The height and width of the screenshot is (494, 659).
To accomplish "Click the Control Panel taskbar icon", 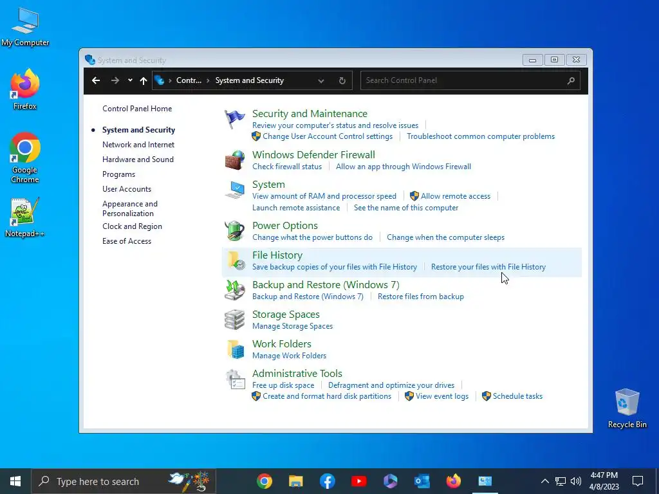I will (x=485, y=481).
